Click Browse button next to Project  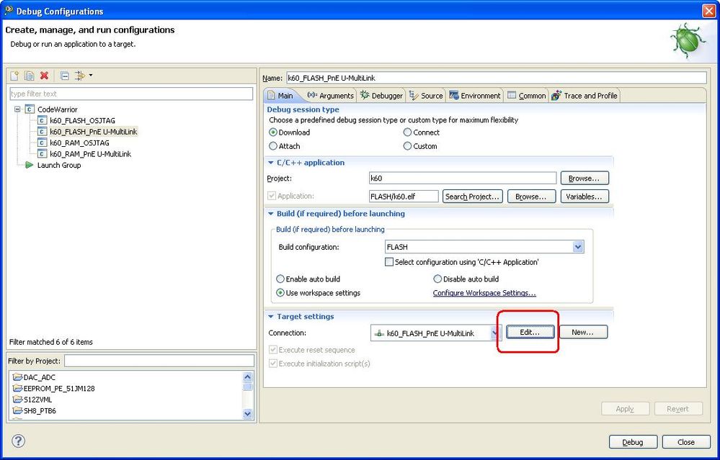[x=584, y=178]
